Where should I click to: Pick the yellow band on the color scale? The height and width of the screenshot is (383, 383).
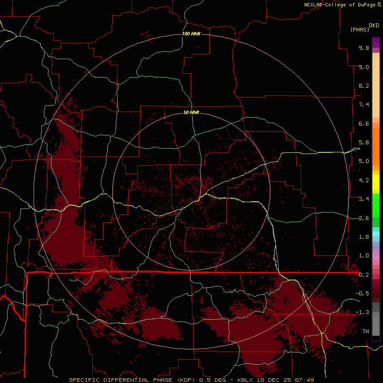(x=376, y=182)
